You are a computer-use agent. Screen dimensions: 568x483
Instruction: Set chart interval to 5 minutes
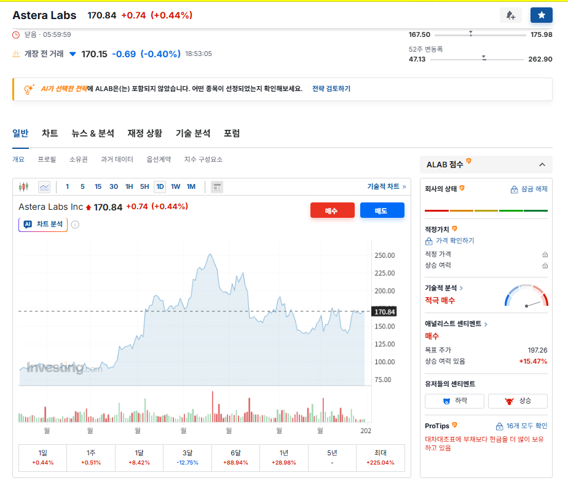[82, 187]
